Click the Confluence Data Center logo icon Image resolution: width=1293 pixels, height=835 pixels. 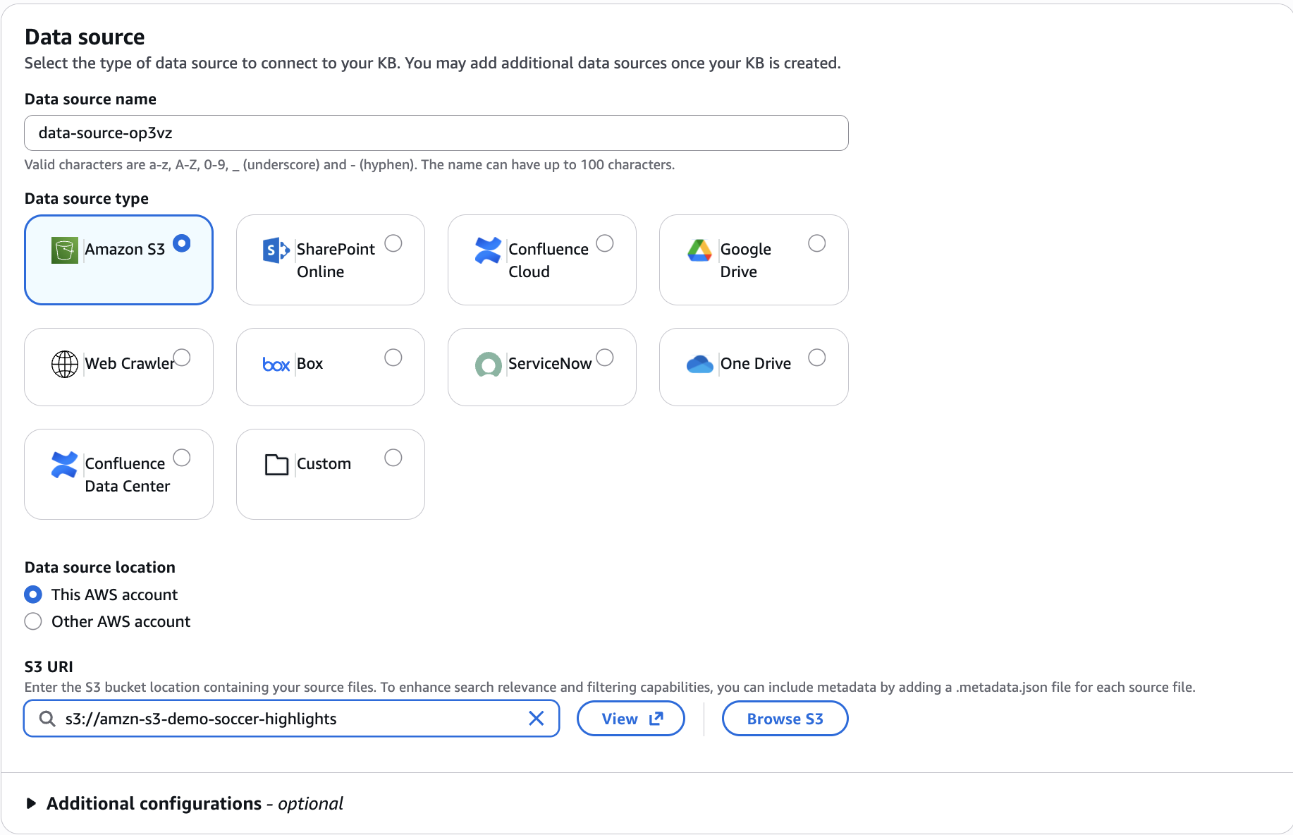pyautogui.click(x=65, y=465)
